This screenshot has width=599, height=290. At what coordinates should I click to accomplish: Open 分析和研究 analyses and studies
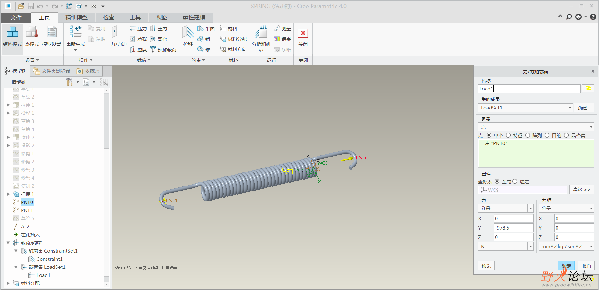[x=261, y=39]
